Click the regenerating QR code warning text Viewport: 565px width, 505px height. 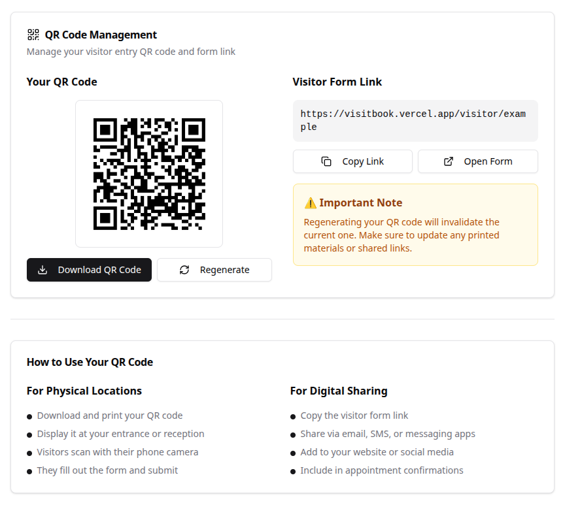[402, 235]
